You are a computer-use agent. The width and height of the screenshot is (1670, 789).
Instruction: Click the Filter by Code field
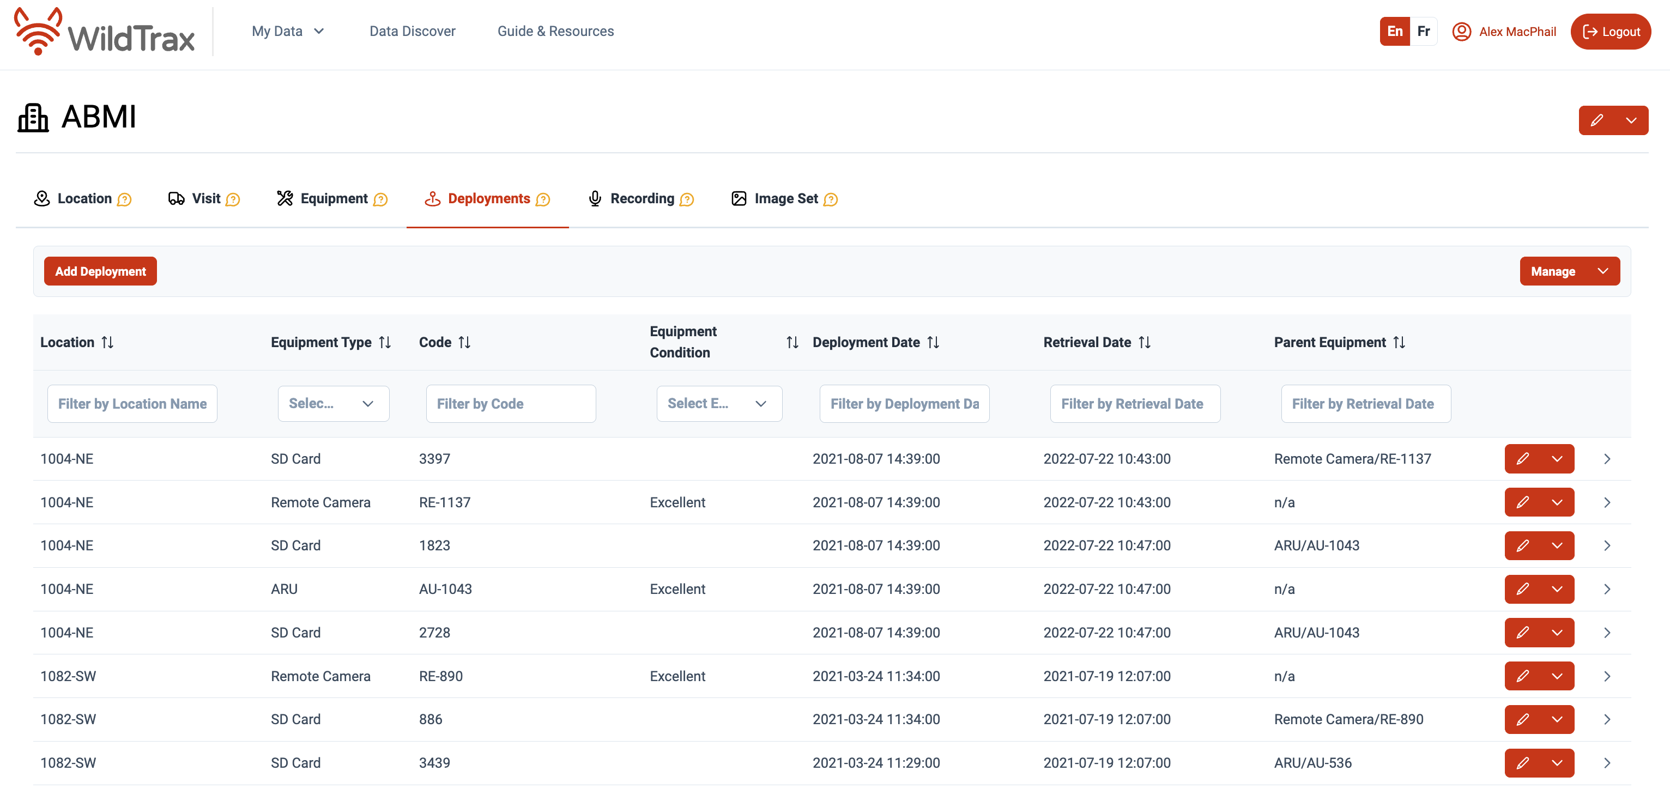coord(510,404)
